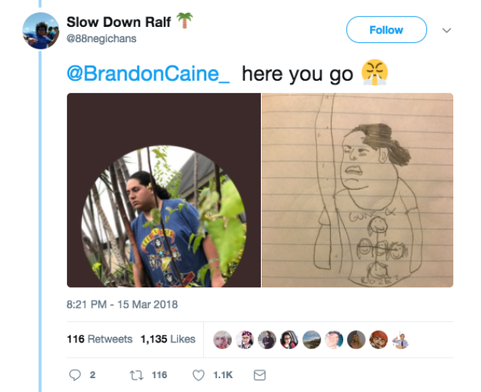481x392 pixels.
Task: Open the 8:21 PM timestamp link
Action: point(122,305)
